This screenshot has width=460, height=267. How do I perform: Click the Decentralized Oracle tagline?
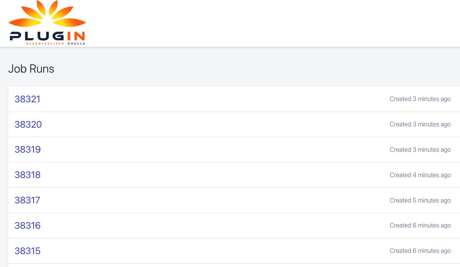[x=55, y=43]
